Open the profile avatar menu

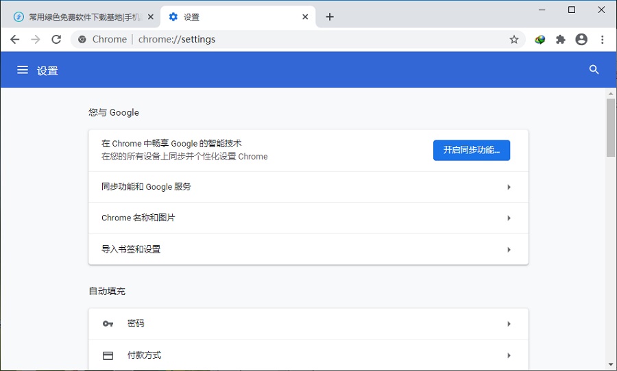coord(581,39)
